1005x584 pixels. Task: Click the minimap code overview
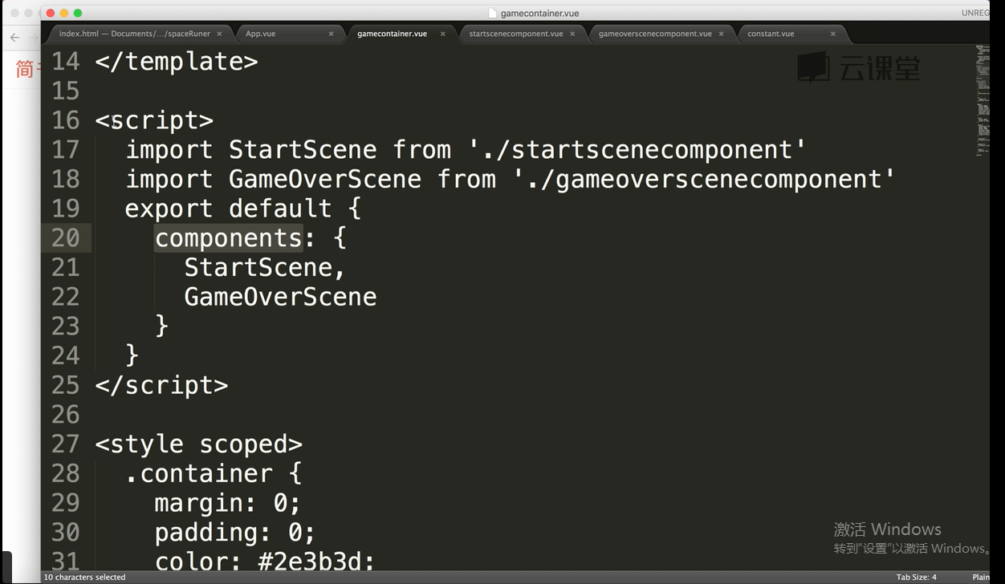(x=983, y=96)
